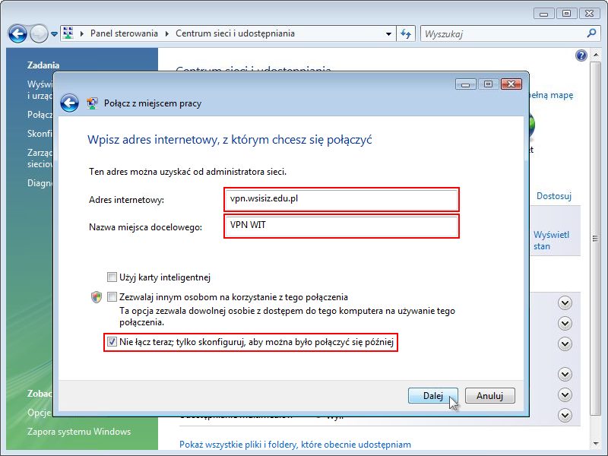Select Centrum sieci i udostępniania breadcrumb
The image size is (608, 456).
coord(235,33)
